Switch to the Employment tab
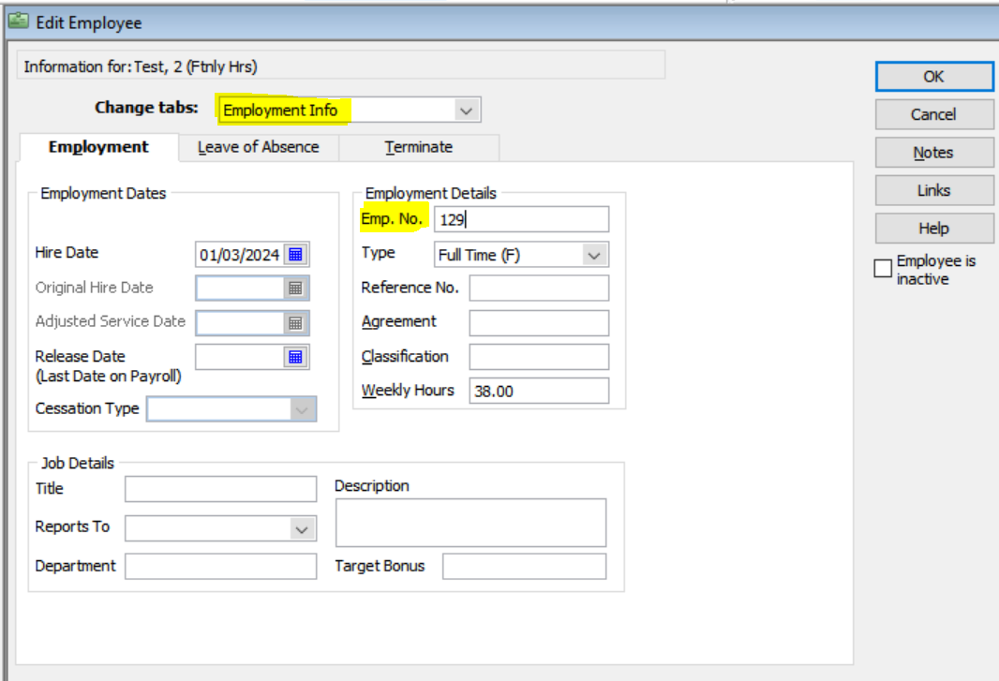Image resolution: width=999 pixels, height=681 pixels. [98, 147]
